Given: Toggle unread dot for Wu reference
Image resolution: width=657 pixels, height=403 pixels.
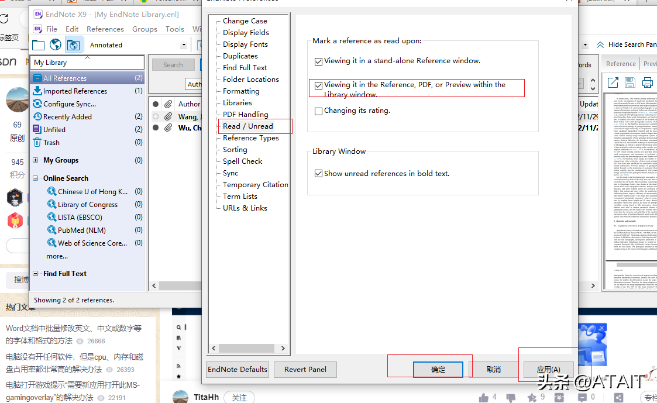Looking at the screenshot, I should click(x=156, y=128).
